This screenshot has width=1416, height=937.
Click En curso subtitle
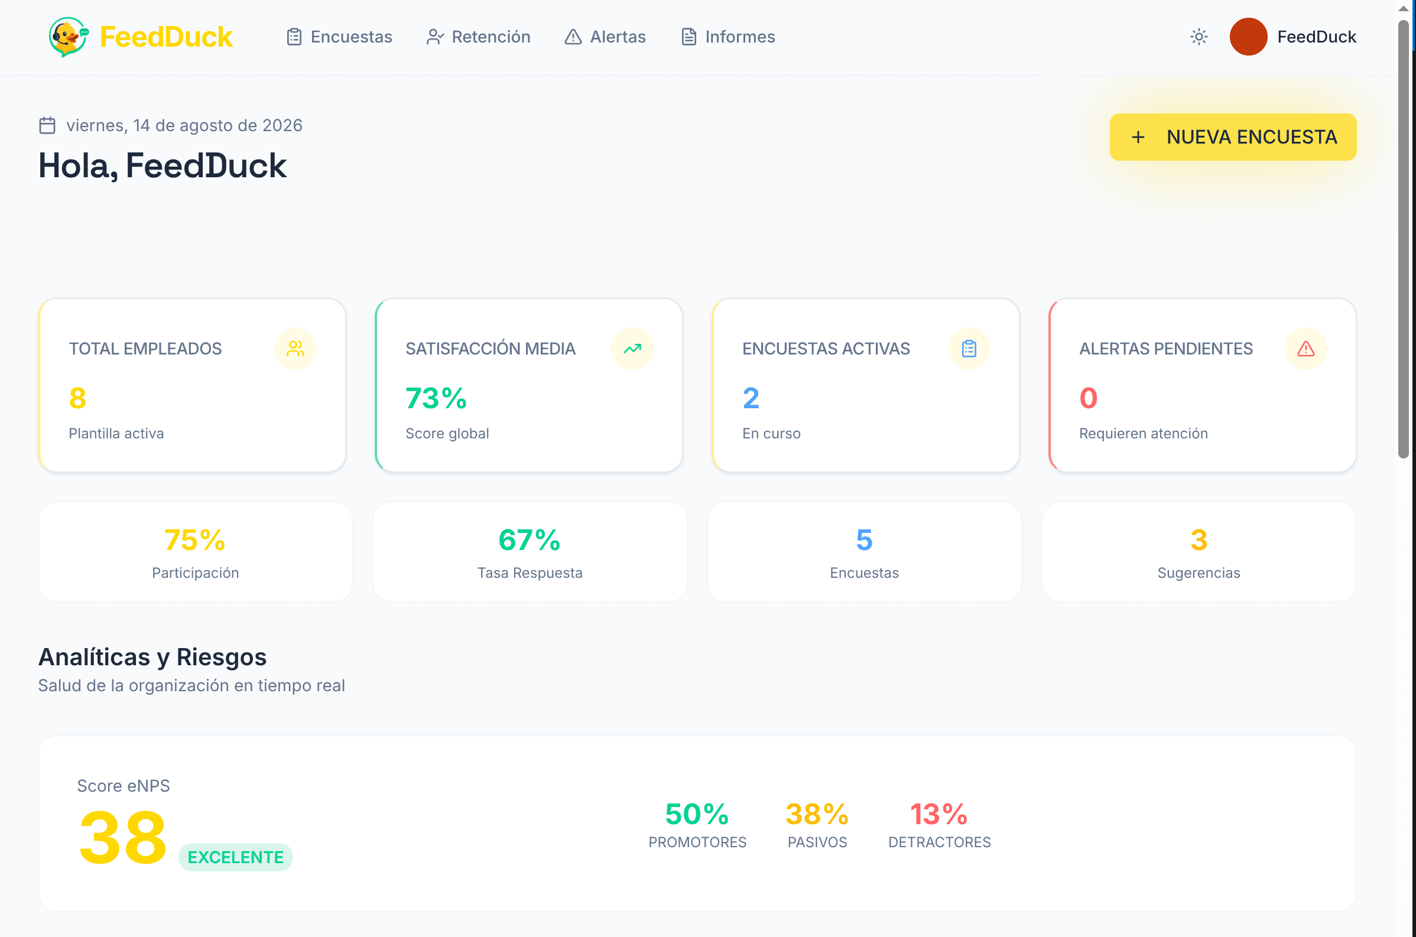[x=771, y=433]
